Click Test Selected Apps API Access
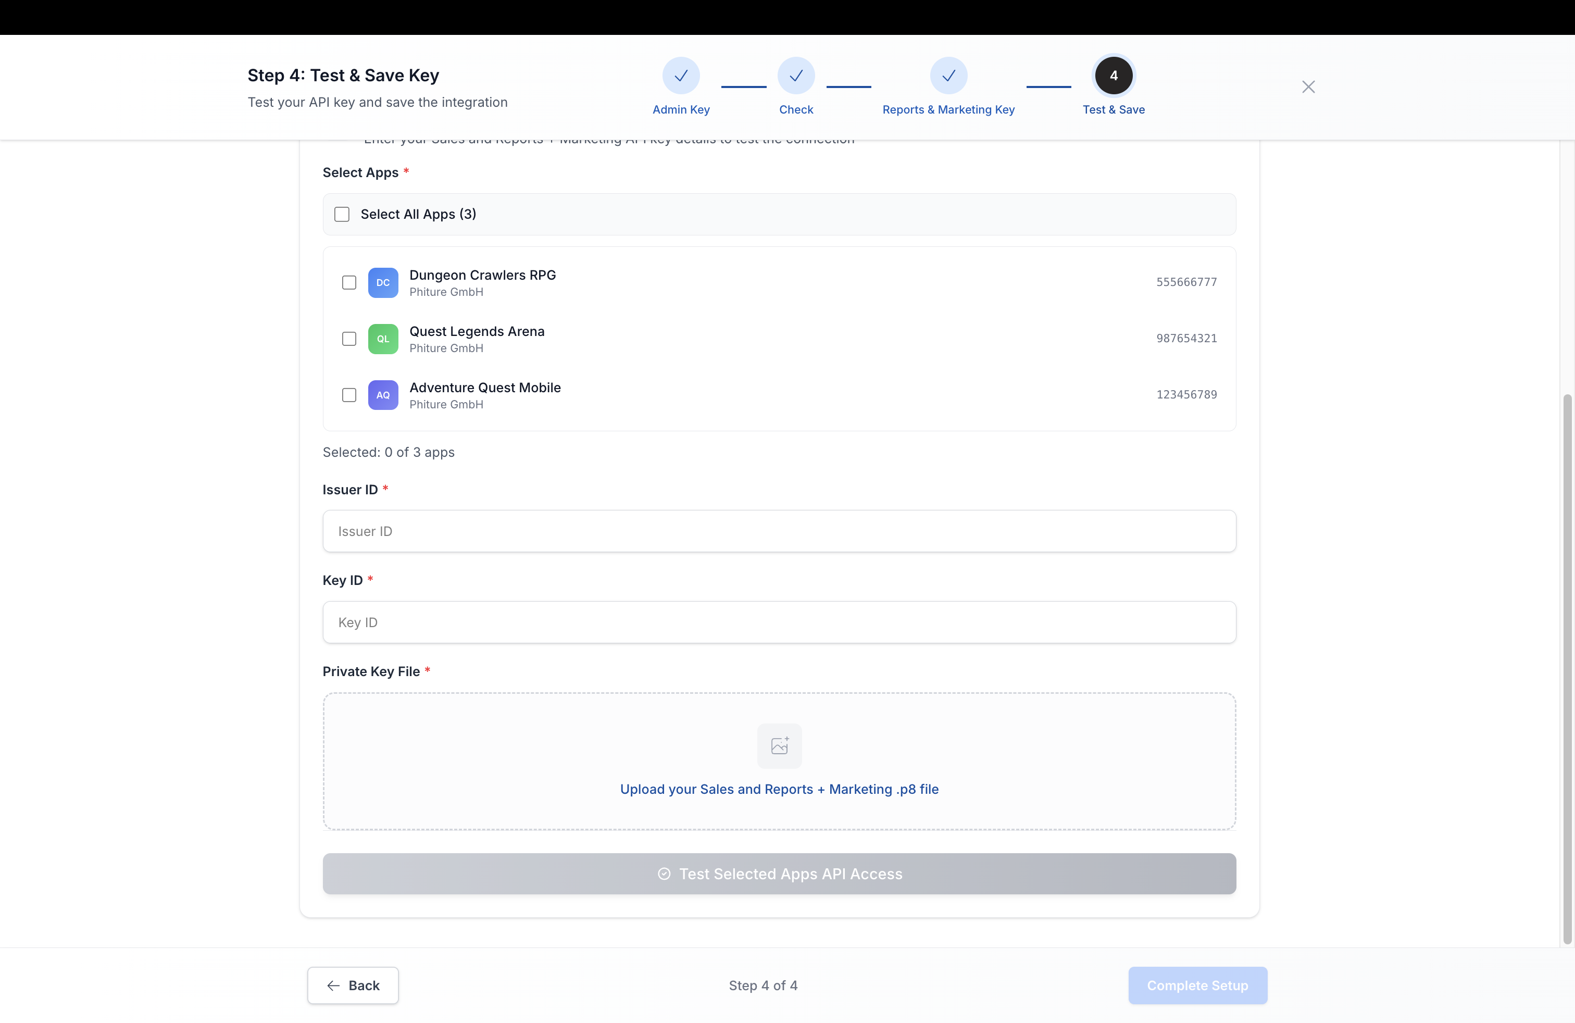 pos(780,874)
